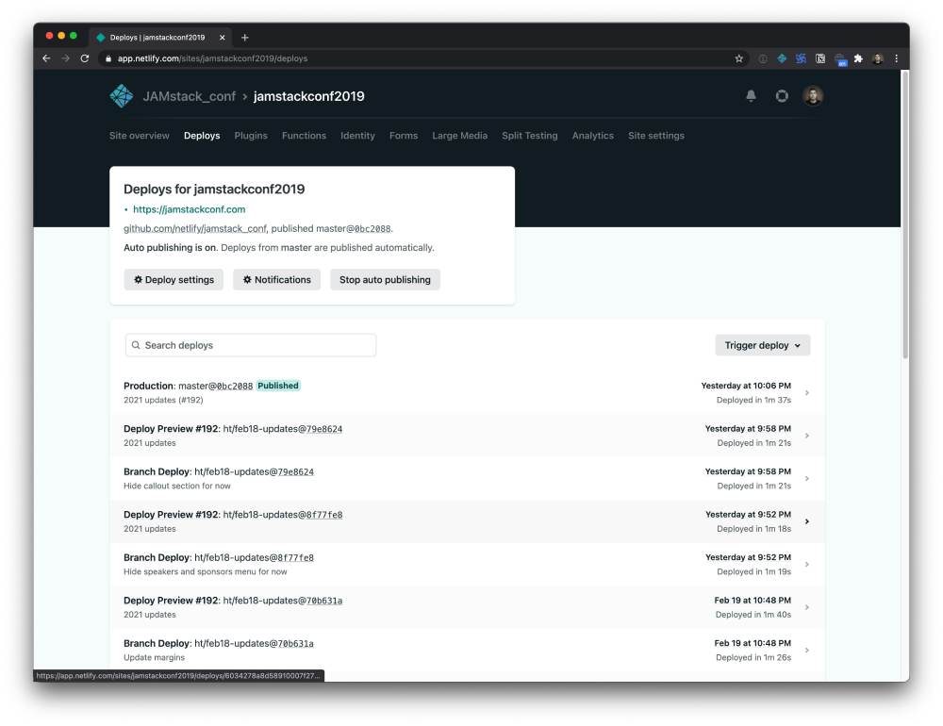
Task: Open the help lifebuoy icon
Action: 782,95
